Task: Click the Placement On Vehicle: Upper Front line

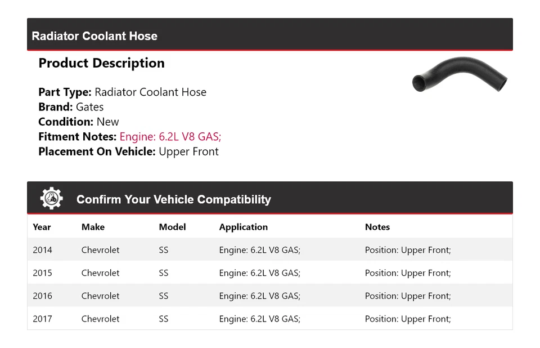Action: click(x=128, y=151)
